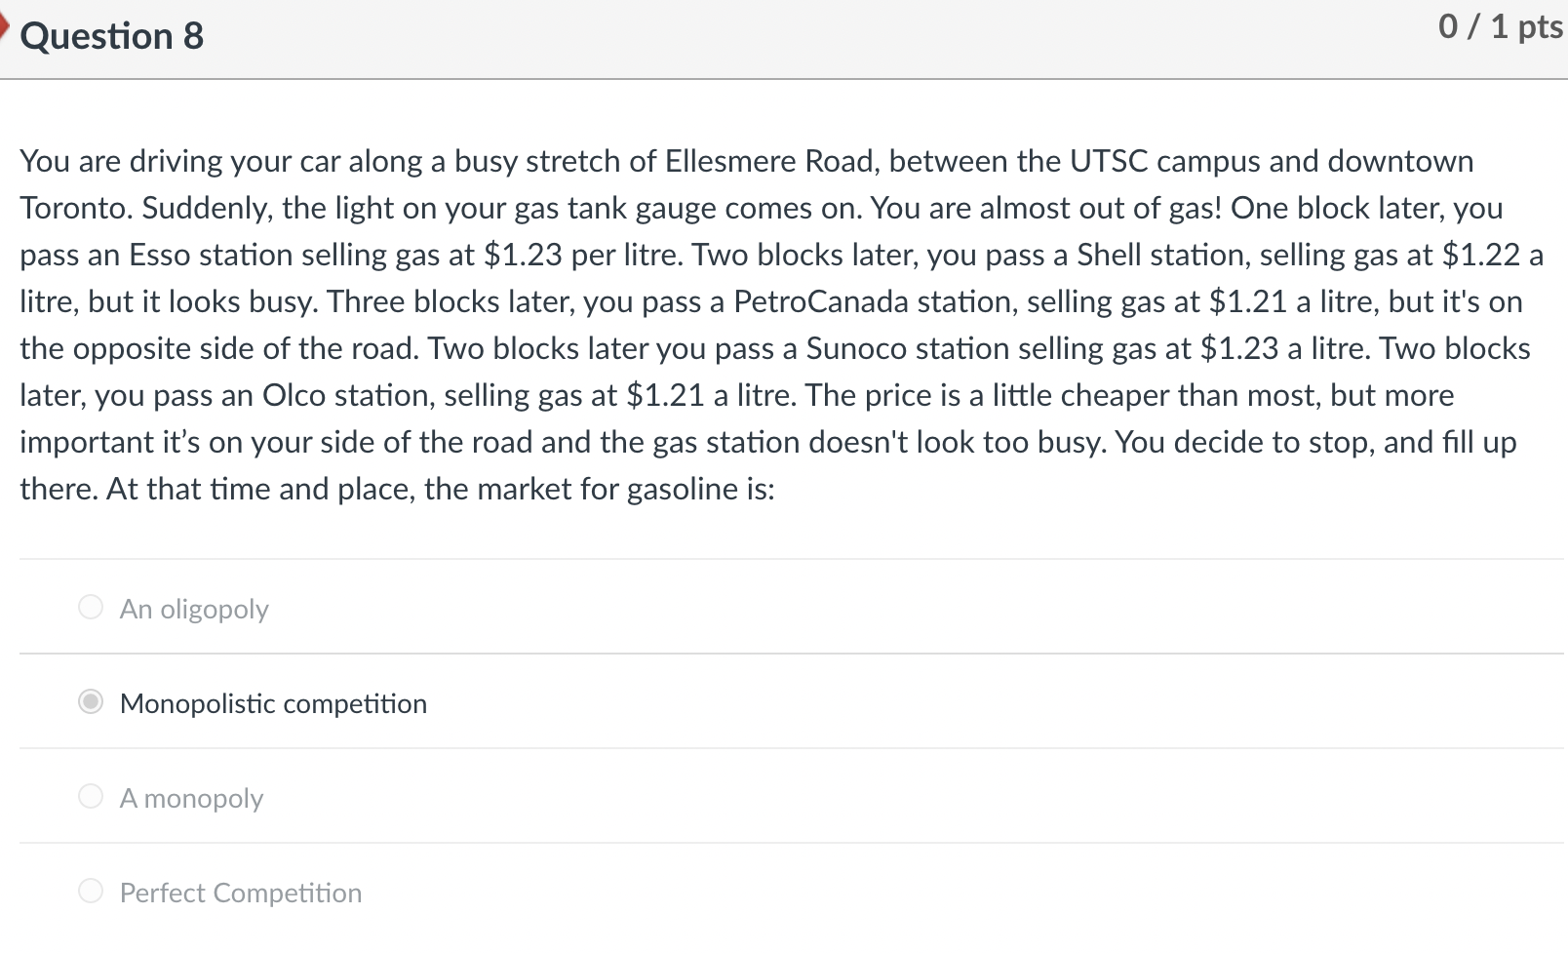Click the "Perfect Competition" answer label

click(x=240, y=893)
